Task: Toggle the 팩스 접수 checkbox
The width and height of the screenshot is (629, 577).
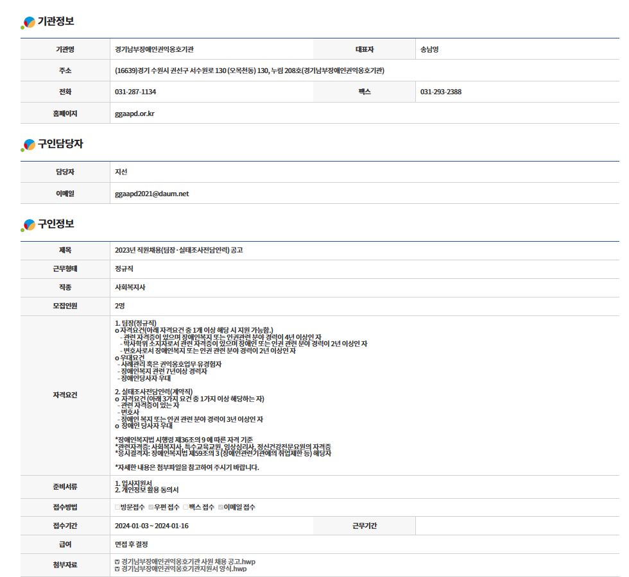Action: 185,507
